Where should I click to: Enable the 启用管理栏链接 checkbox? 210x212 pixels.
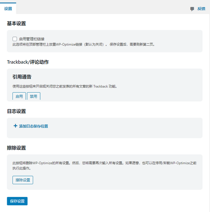click(x=15, y=39)
